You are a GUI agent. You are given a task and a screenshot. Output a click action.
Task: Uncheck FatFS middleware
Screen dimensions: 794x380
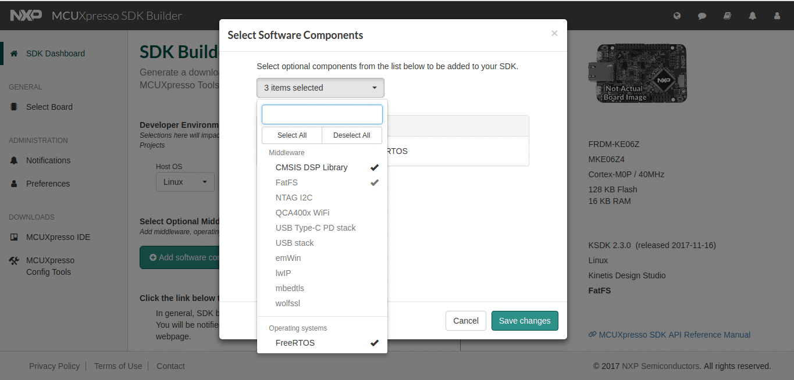pyautogui.click(x=322, y=182)
